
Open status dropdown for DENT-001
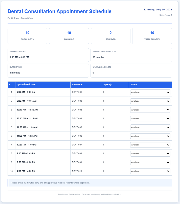pos(150,92)
